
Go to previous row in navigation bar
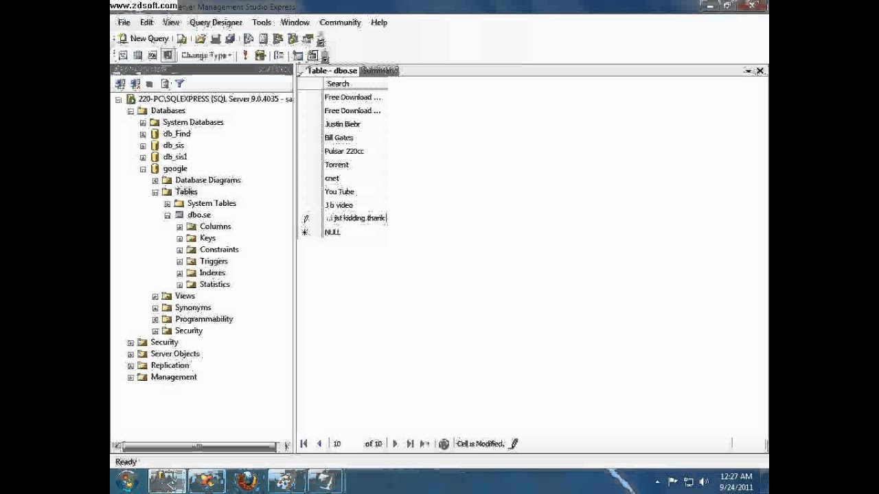click(x=319, y=444)
